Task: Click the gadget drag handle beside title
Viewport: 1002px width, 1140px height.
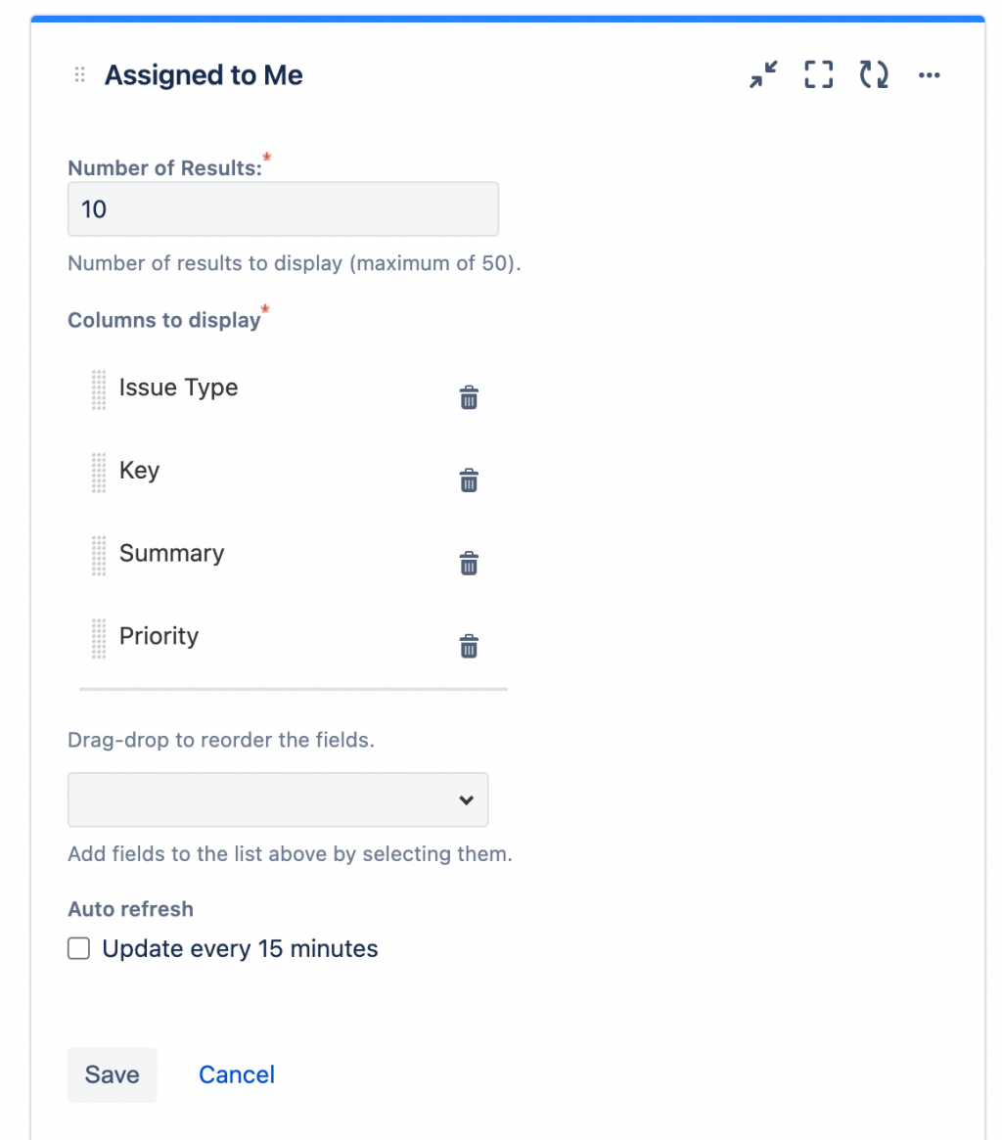Action: coord(80,75)
